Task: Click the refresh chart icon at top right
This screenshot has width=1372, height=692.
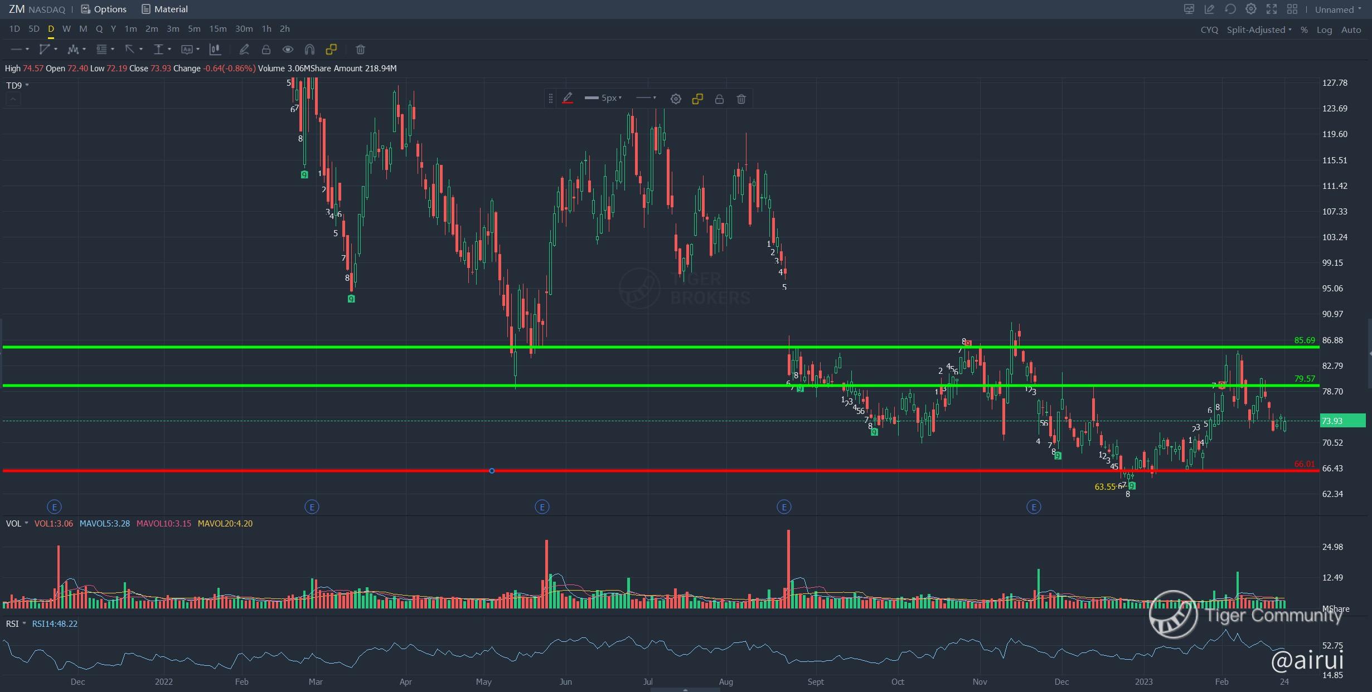Action: coord(1230,9)
